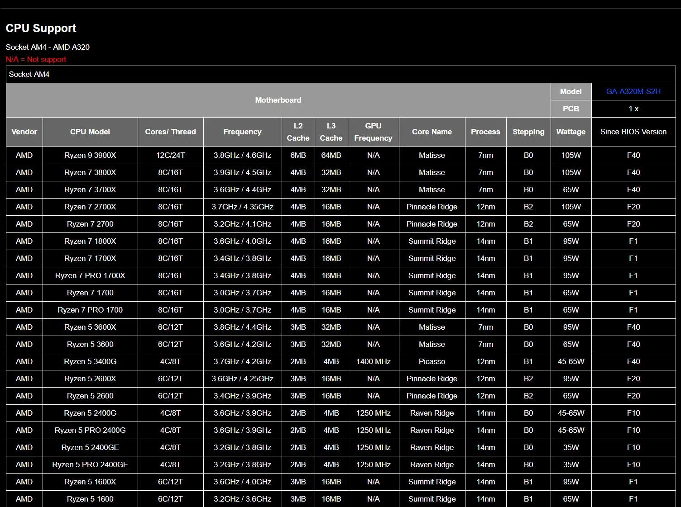Select the PCB label cell

(571, 109)
